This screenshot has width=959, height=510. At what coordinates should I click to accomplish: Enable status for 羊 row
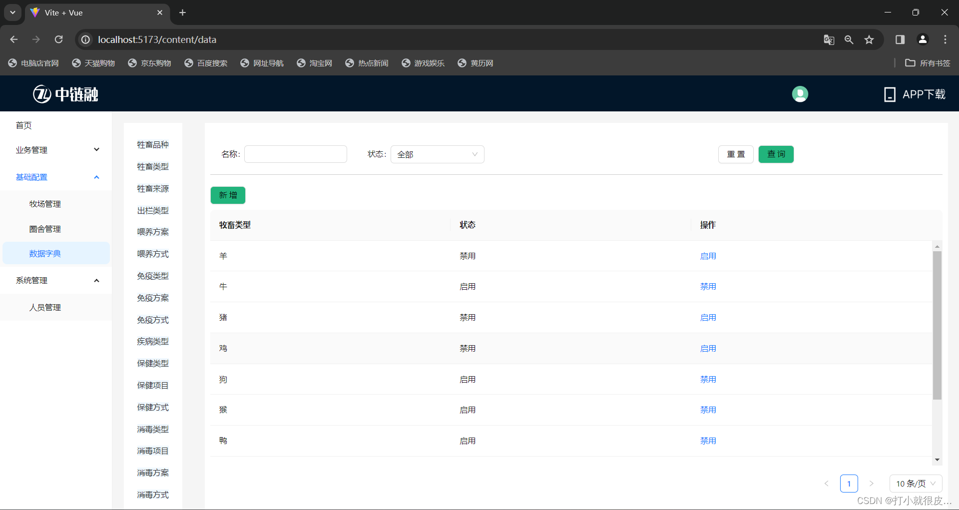pyautogui.click(x=708, y=255)
